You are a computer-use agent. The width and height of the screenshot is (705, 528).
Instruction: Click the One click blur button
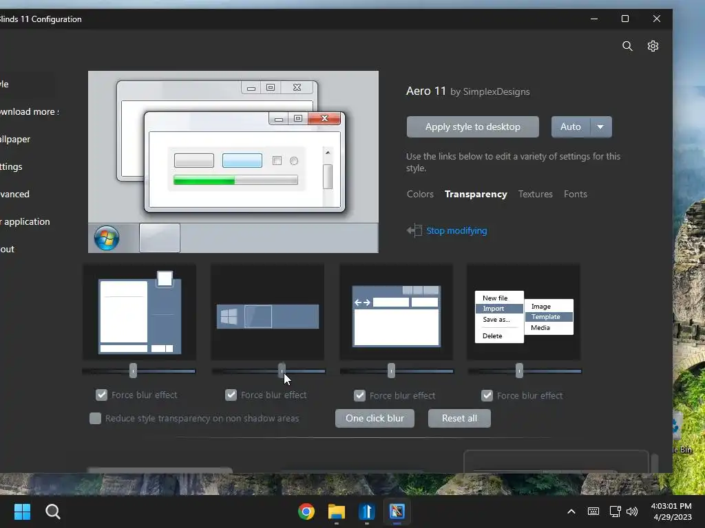point(375,419)
